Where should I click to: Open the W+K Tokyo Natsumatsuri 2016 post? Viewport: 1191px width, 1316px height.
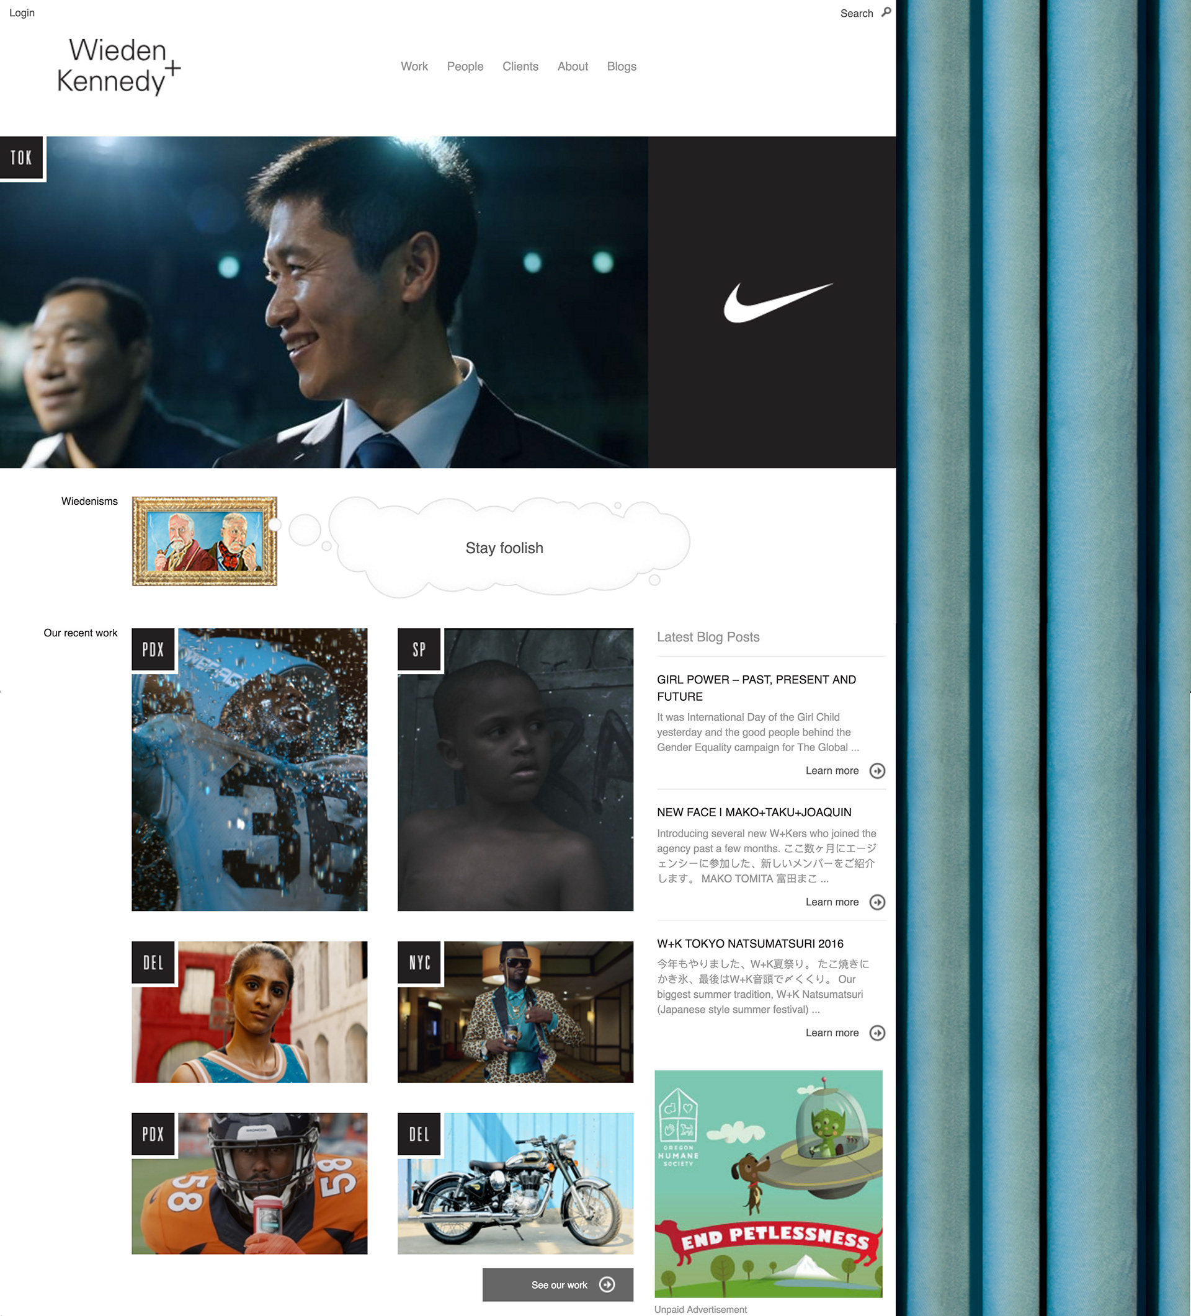pos(749,943)
